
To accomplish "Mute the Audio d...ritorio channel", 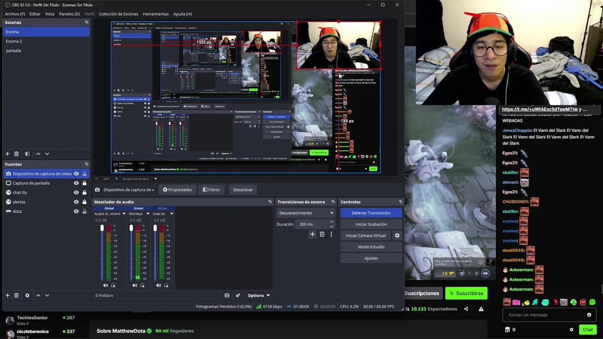I will coord(106,285).
